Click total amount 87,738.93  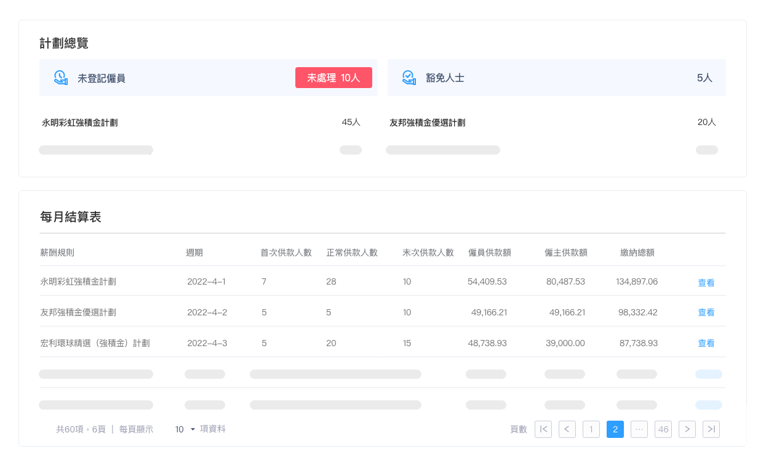click(639, 343)
